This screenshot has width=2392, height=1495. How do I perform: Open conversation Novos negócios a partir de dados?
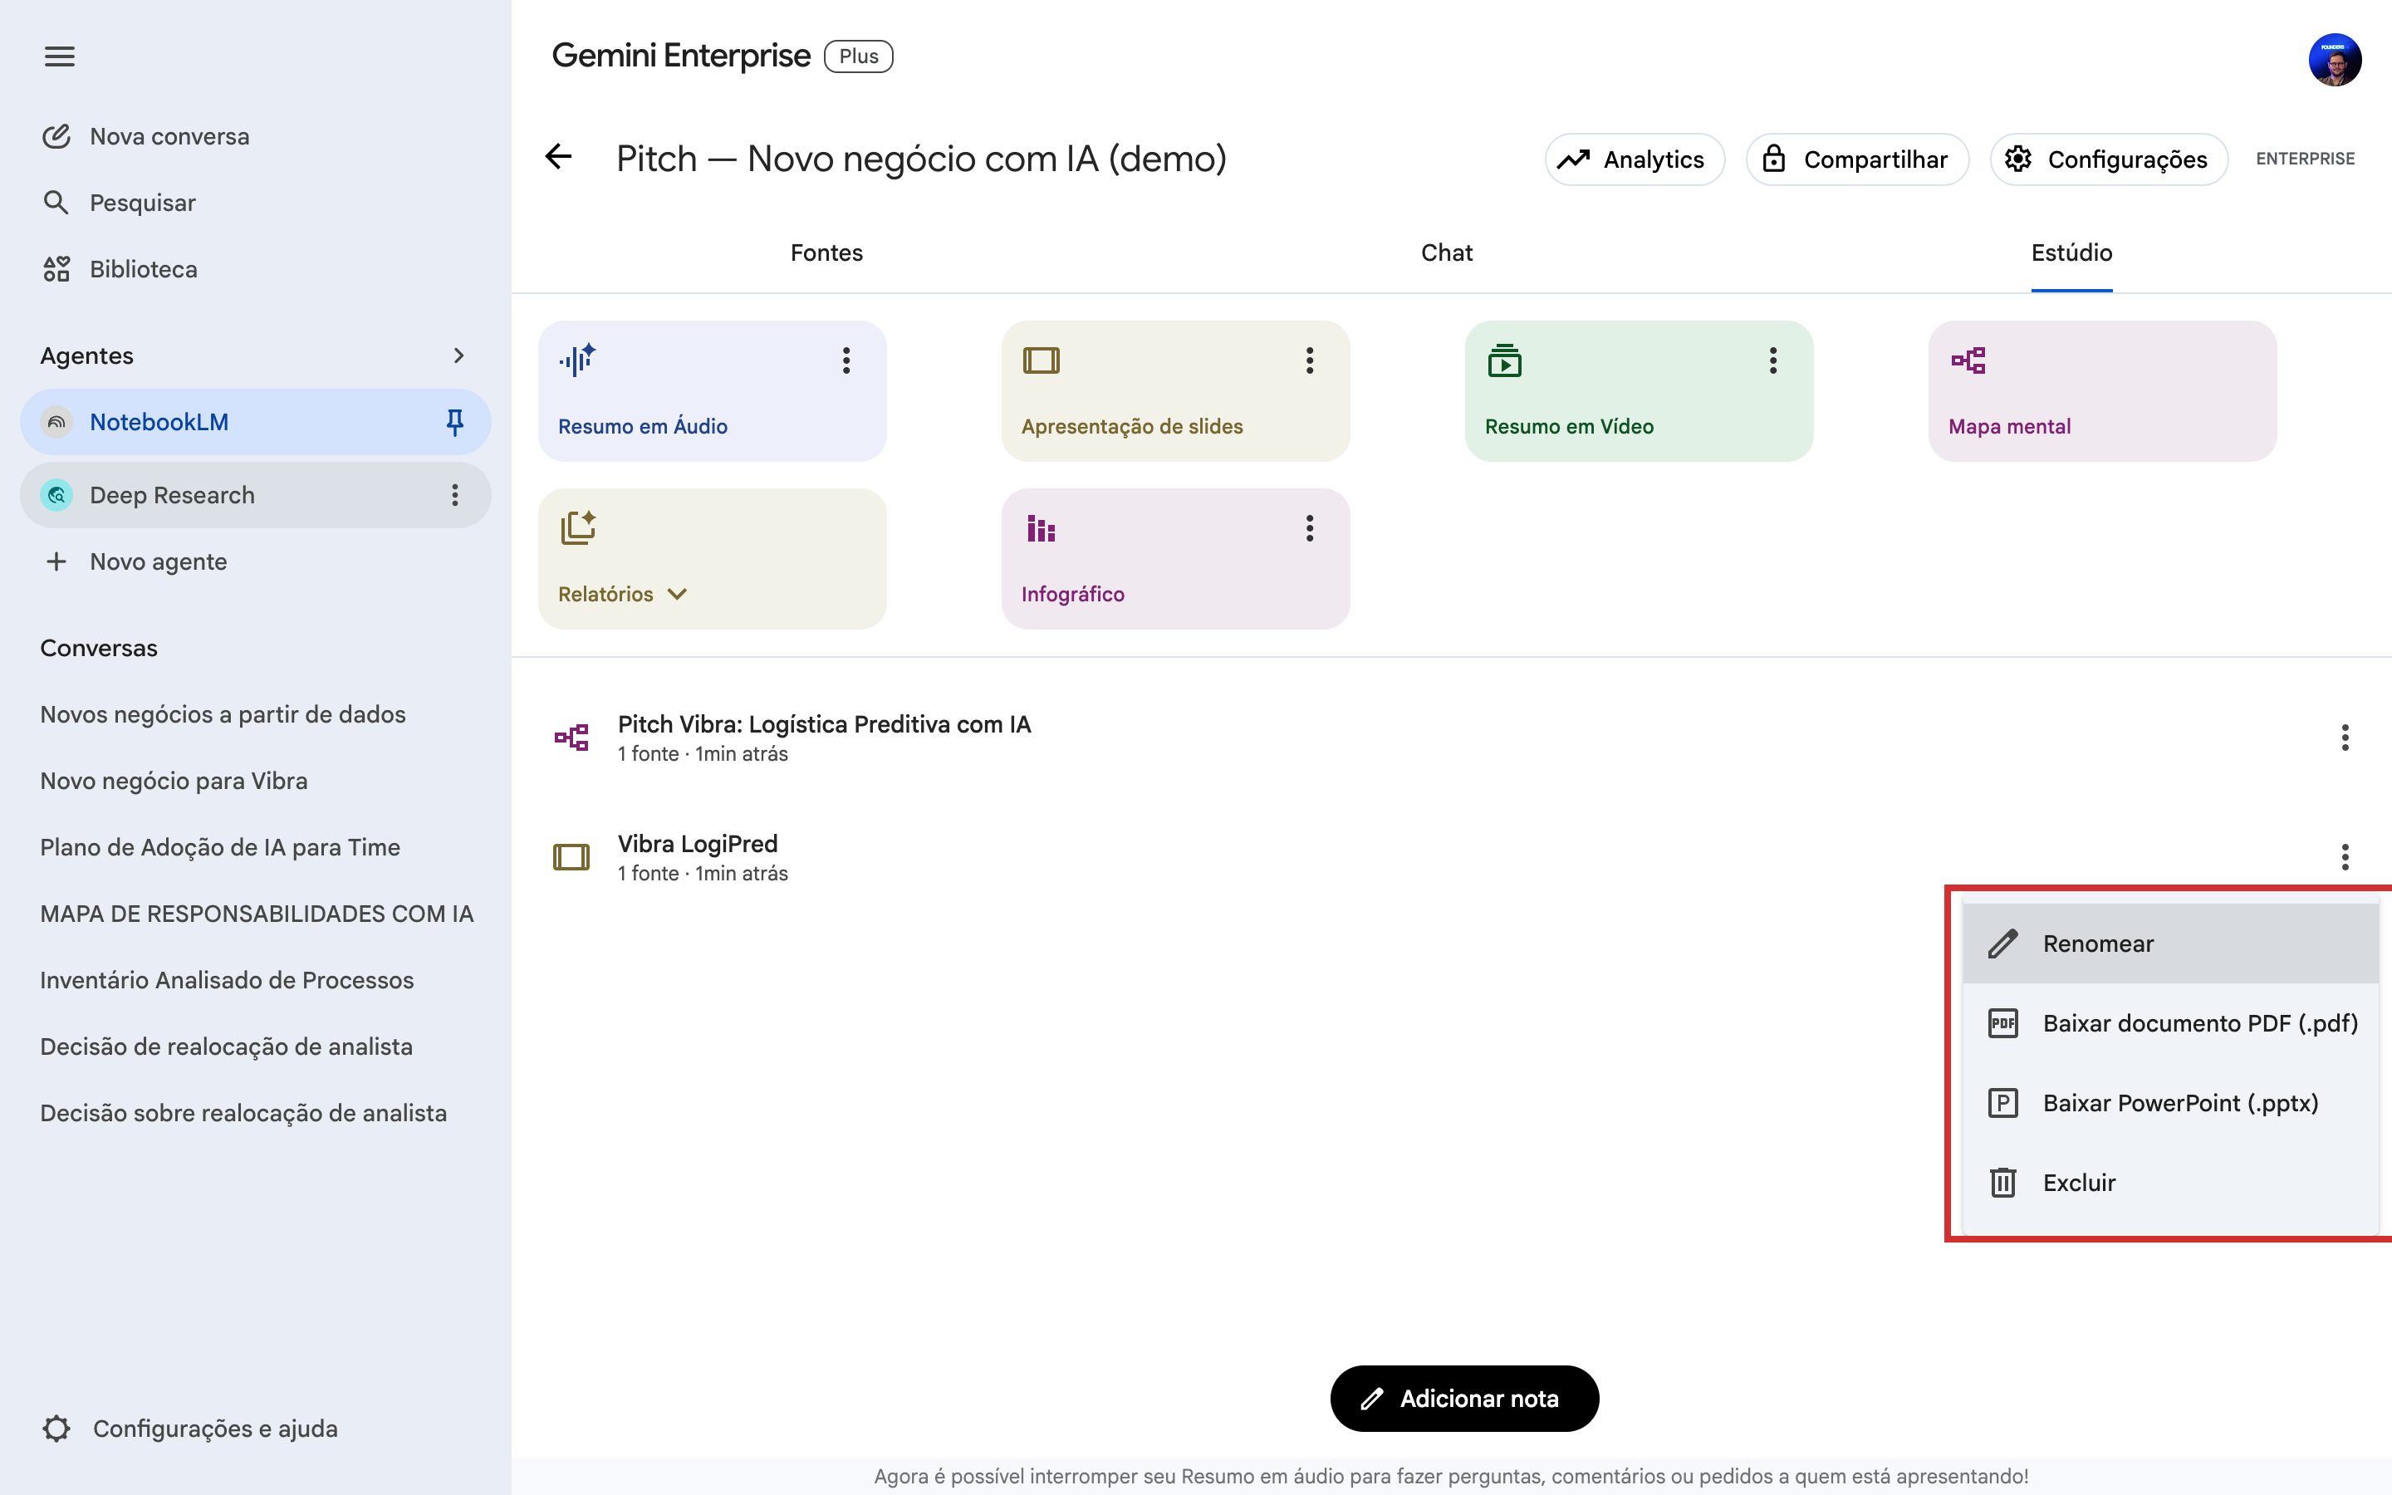(x=223, y=714)
